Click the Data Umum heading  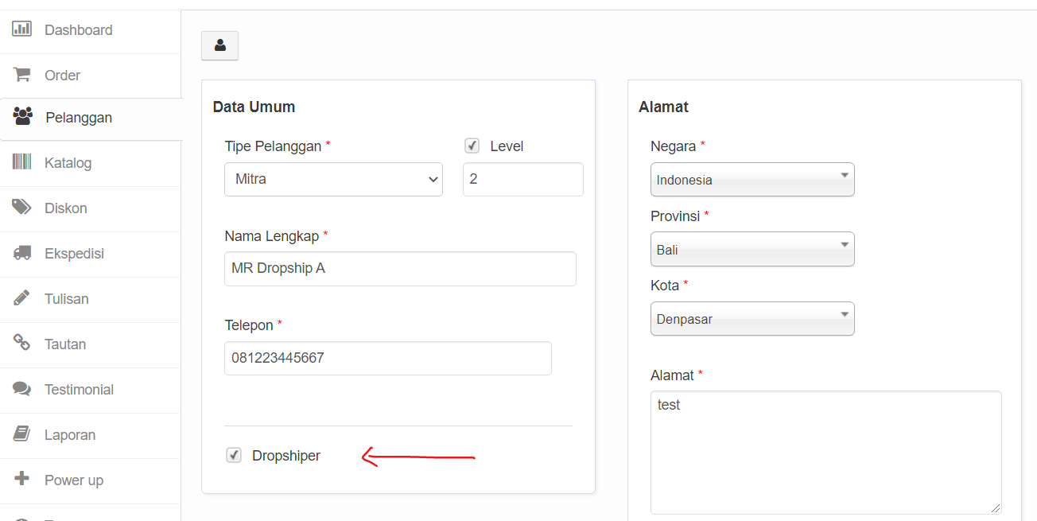pyautogui.click(x=254, y=107)
